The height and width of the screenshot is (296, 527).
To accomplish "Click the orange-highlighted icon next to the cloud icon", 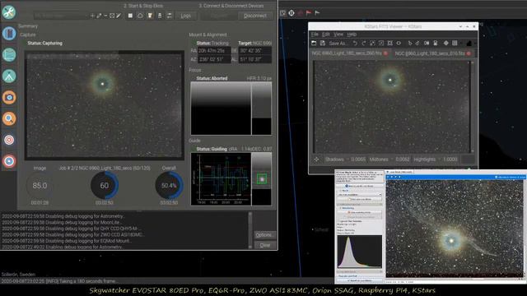I will pos(150,16).
